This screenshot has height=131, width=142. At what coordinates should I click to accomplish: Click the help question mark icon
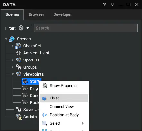coord(104,5)
